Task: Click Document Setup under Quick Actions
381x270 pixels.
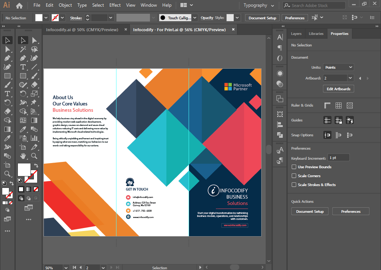Action: click(x=310, y=212)
